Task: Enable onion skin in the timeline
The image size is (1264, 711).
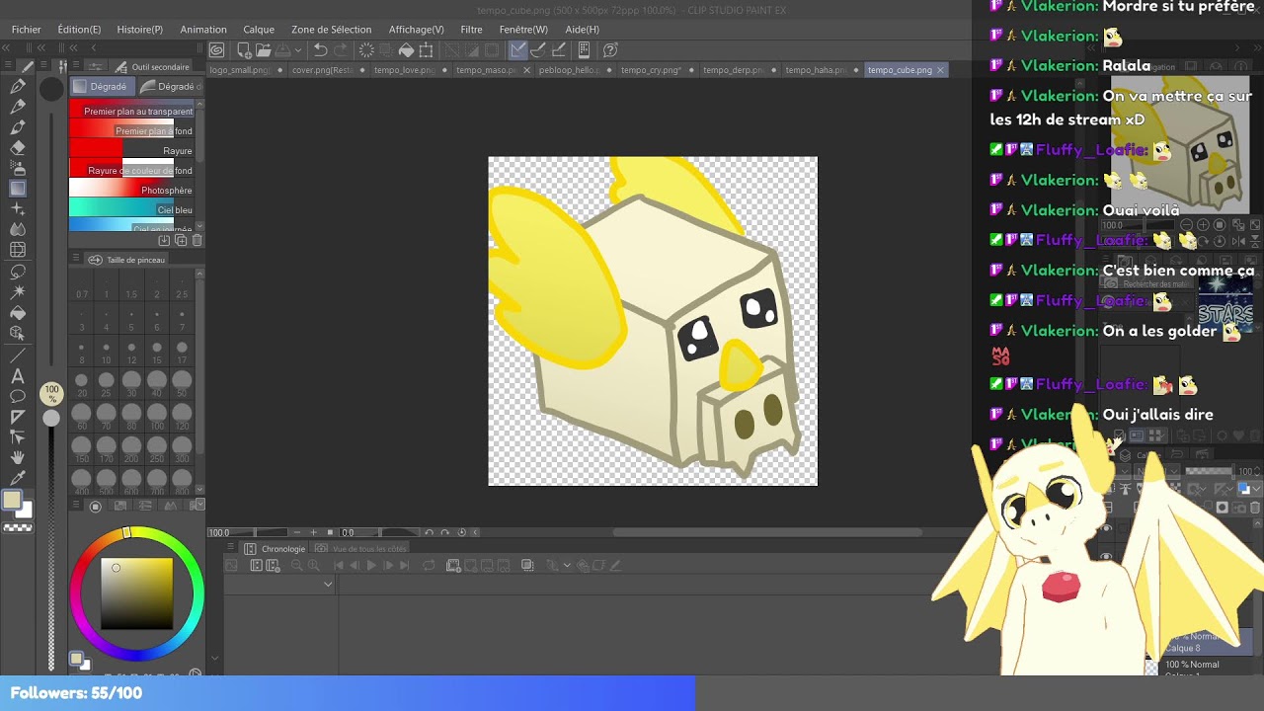Action: pyautogui.click(x=527, y=566)
